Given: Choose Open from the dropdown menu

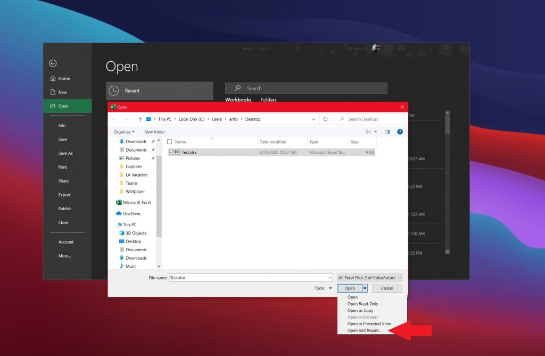Looking at the screenshot, I should [x=352, y=297].
